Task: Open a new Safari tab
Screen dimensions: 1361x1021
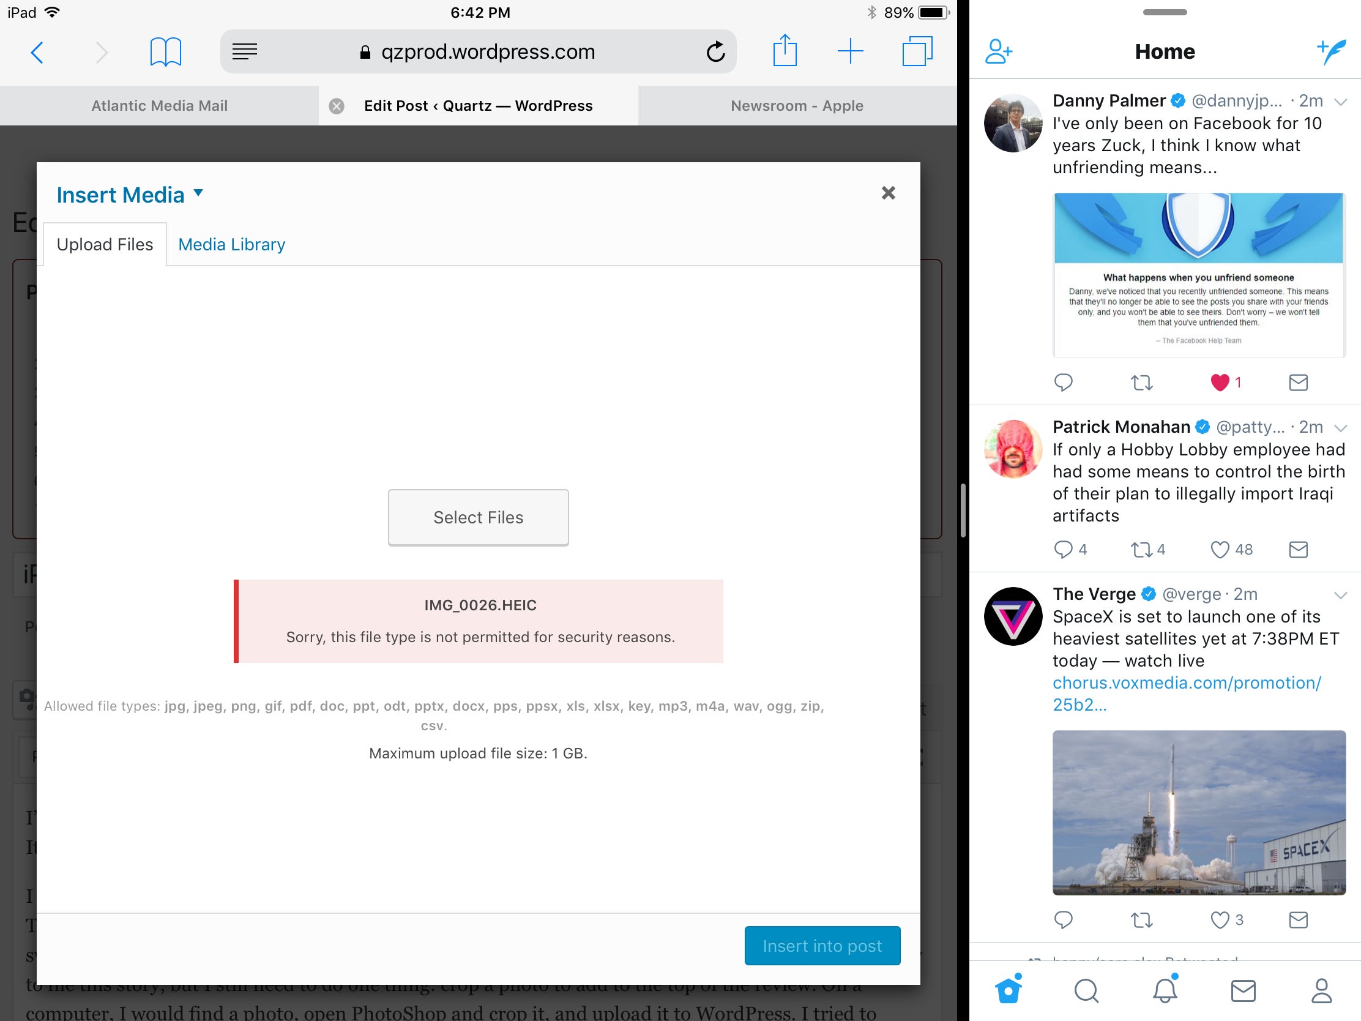Action: 850,51
